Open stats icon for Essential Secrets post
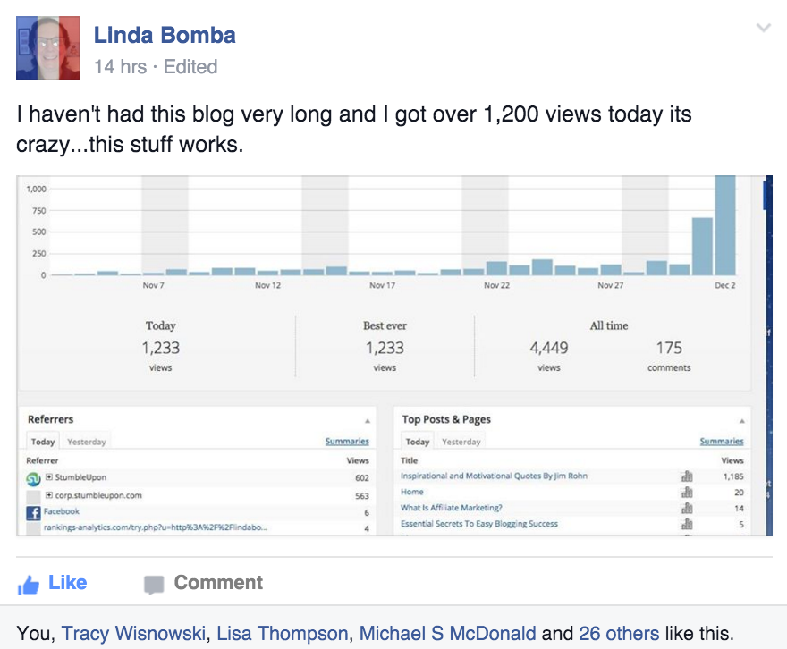Screen dimensions: 787x649 coord(687,524)
